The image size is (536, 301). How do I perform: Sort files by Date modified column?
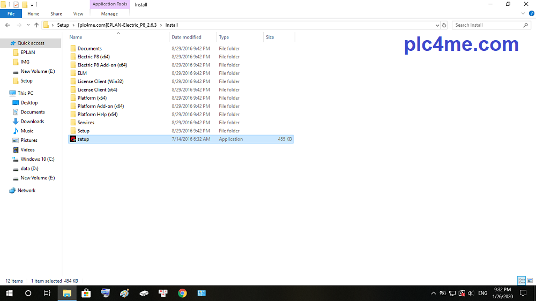click(x=187, y=37)
